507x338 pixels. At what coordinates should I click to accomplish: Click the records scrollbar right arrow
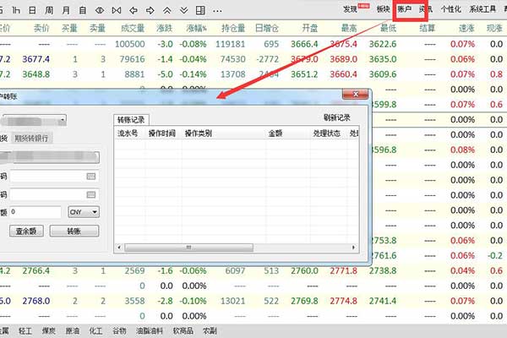click(353, 248)
